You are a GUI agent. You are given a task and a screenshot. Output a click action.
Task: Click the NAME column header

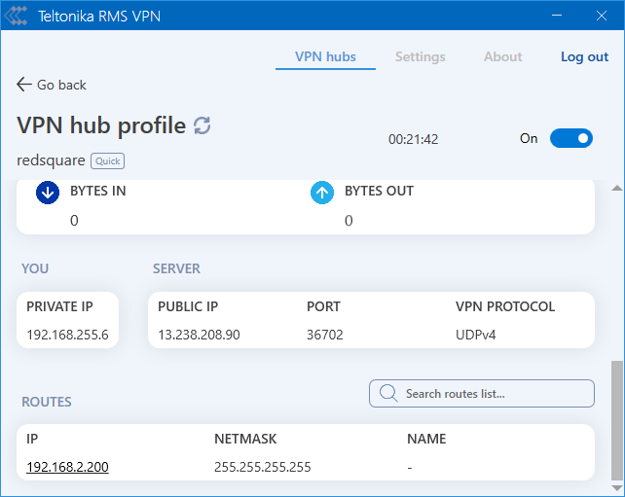click(x=426, y=439)
